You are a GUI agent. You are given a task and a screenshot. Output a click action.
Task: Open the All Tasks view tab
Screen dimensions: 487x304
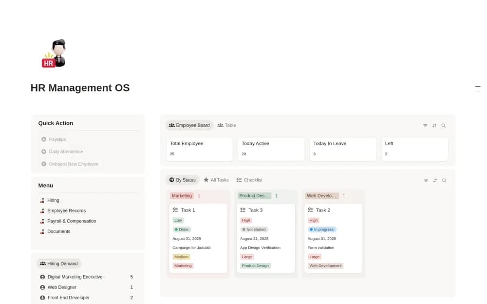tap(216, 180)
